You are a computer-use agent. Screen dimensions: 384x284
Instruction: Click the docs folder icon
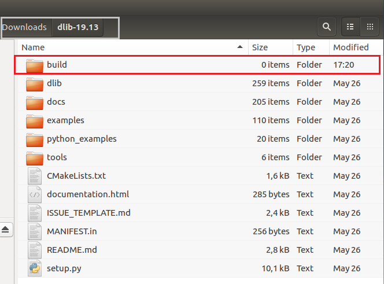point(35,102)
